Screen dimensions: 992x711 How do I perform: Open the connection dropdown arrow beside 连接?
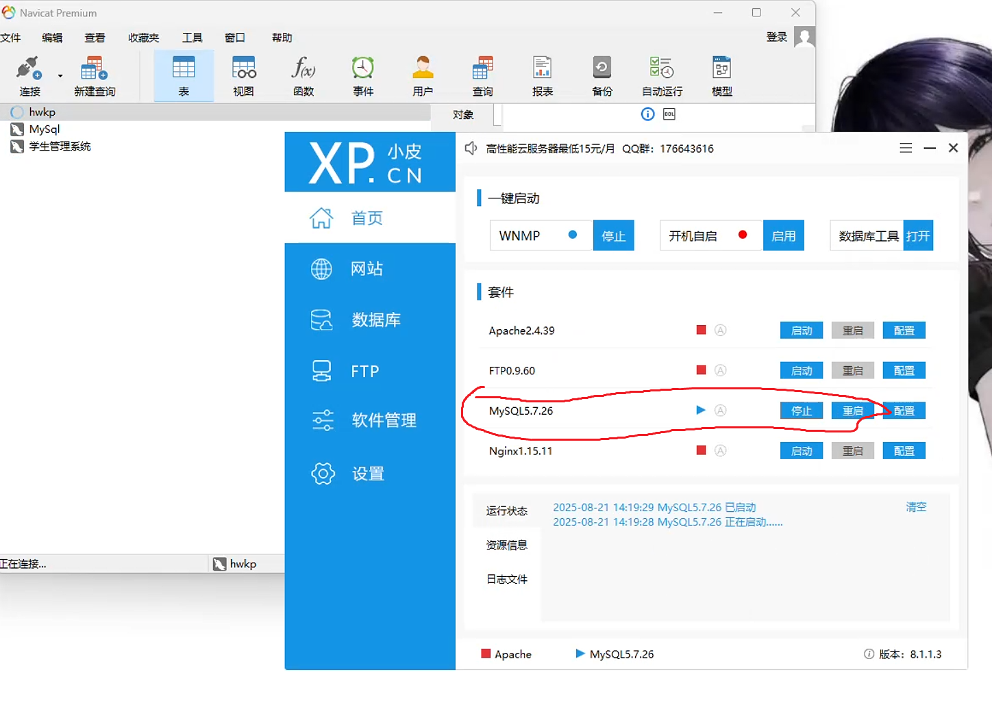point(60,76)
